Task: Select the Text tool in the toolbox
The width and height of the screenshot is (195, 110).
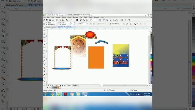Action: tap(44, 57)
